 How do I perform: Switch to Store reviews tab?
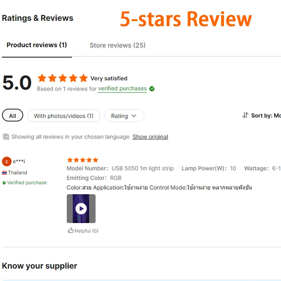click(x=117, y=45)
